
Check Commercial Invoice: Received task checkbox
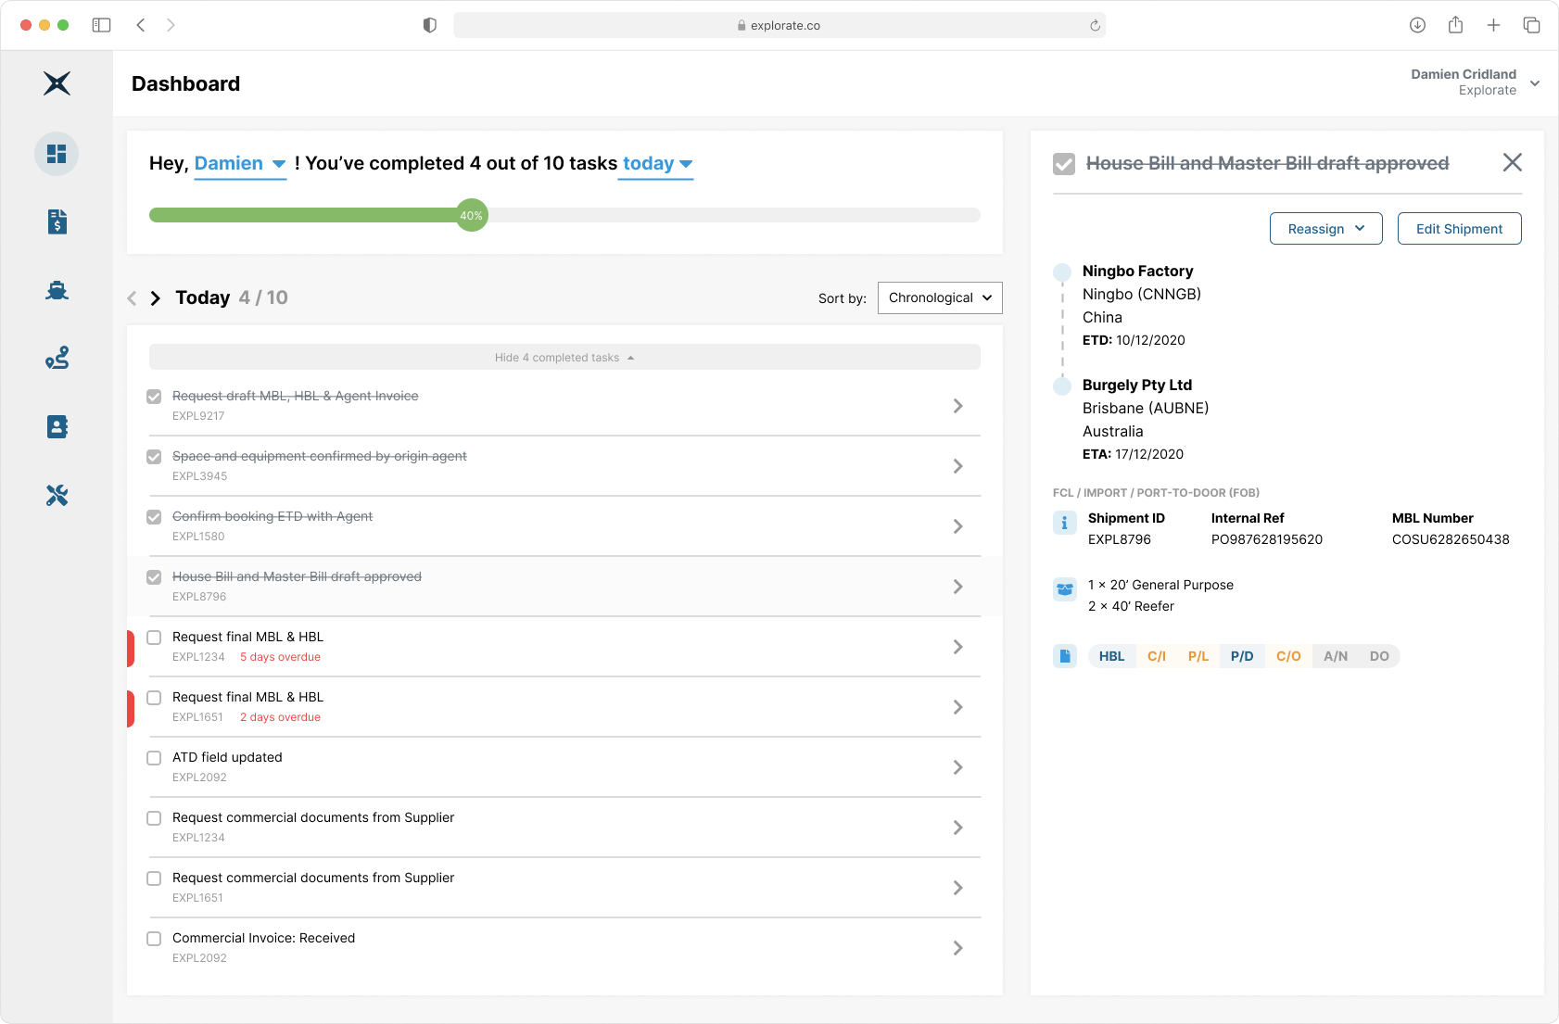pos(154,939)
